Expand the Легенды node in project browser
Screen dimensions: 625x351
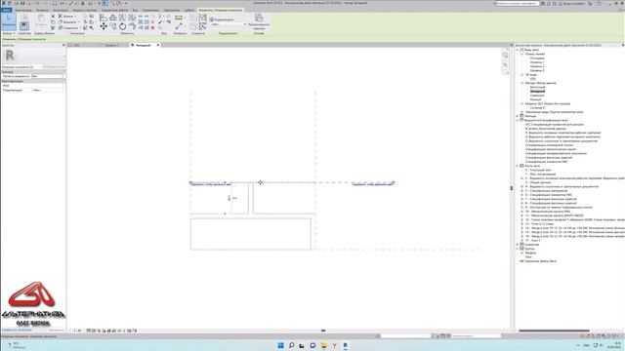point(518,116)
